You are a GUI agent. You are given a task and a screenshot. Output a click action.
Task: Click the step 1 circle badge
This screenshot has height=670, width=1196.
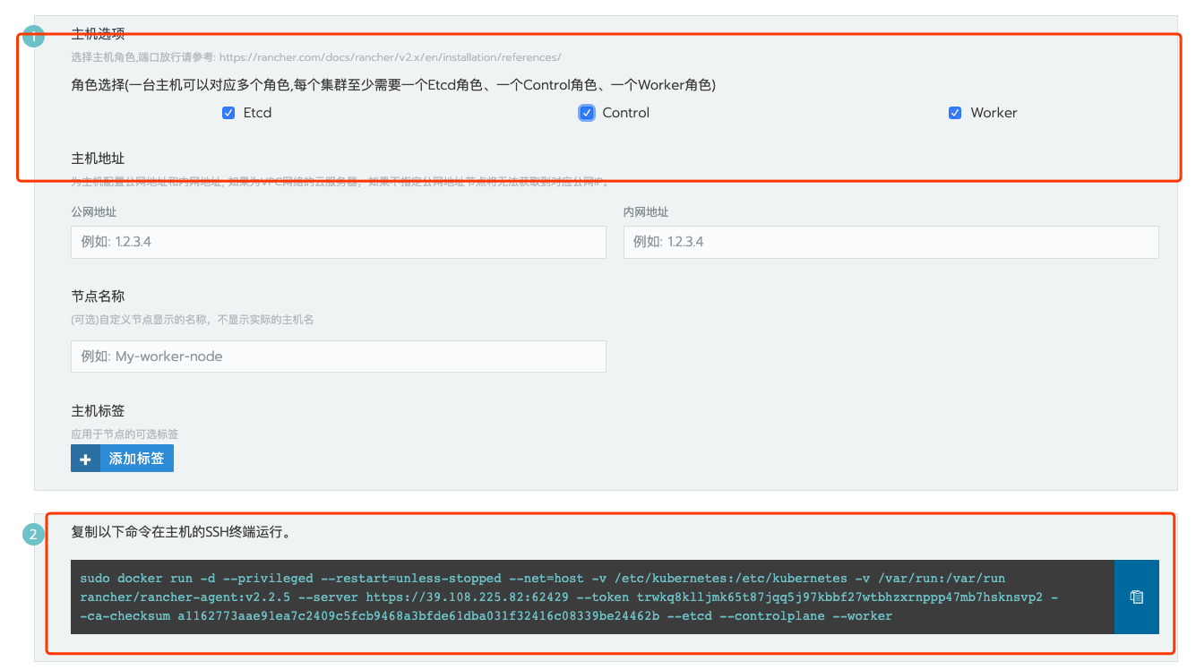tap(33, 38)
